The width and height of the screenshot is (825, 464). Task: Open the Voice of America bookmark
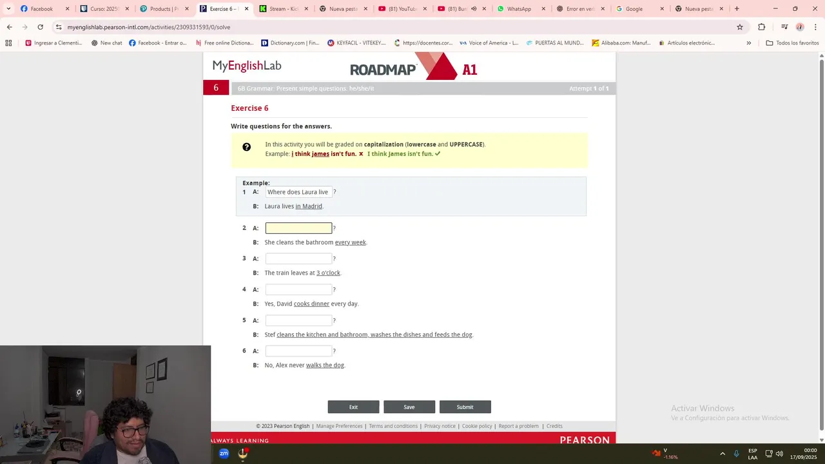(489, 43)
